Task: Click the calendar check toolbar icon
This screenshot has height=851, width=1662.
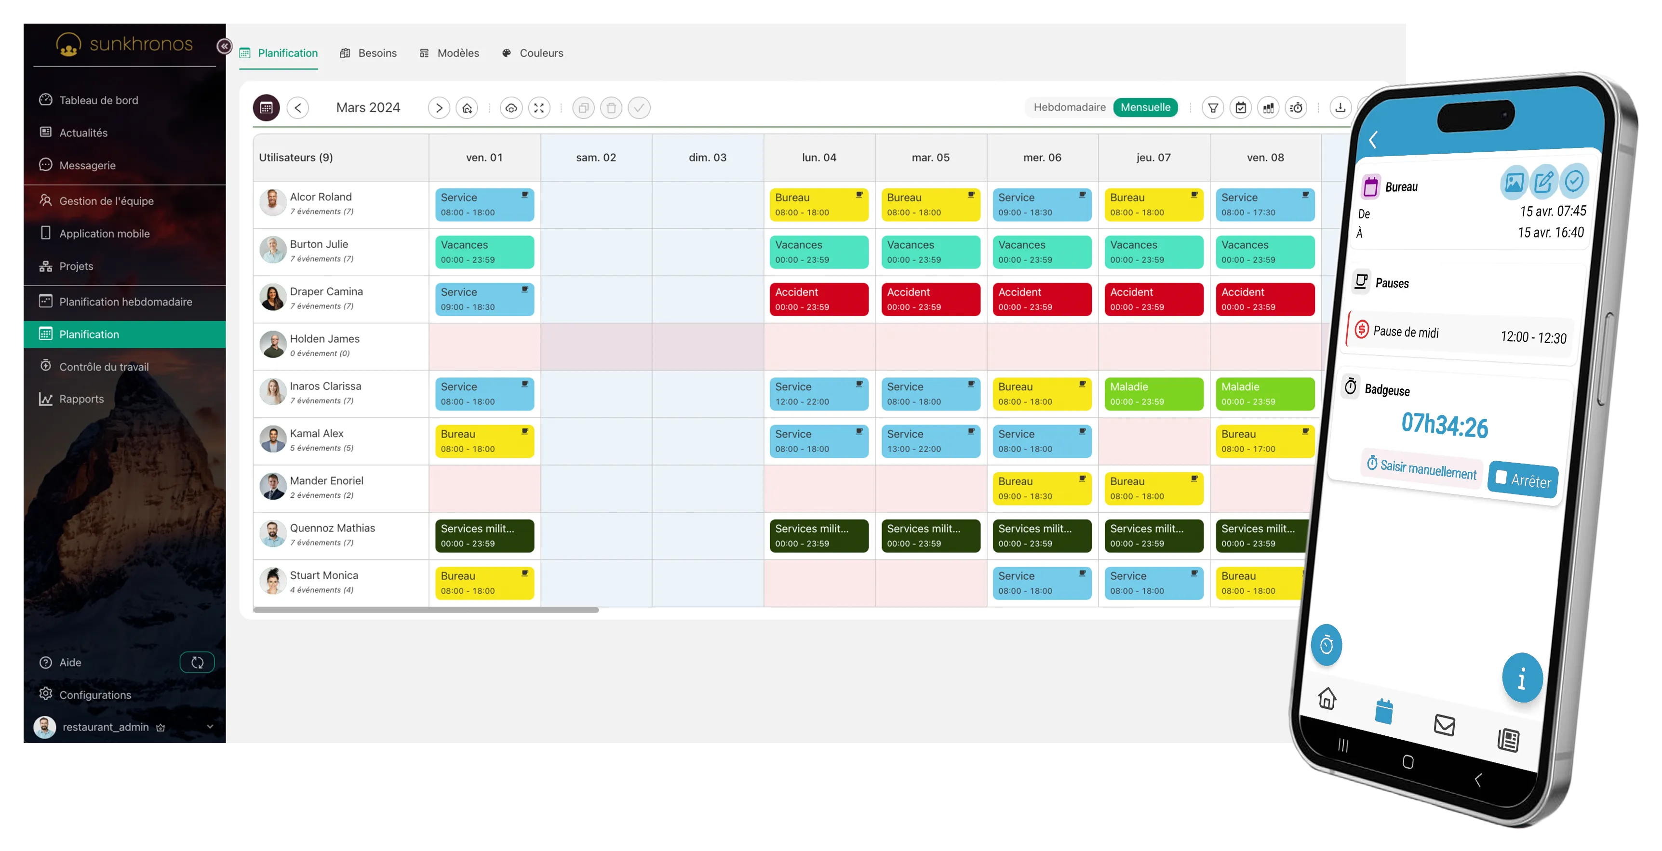Action: pos(1241,108)
